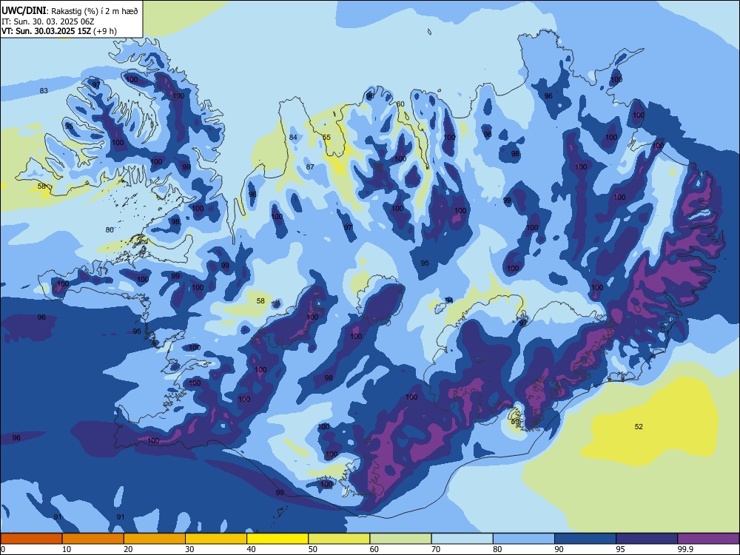
Task: Click the '94' value in central Iceland
Action: tap(449, 300)
